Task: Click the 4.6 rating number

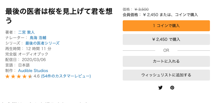Action: (37, 76)
